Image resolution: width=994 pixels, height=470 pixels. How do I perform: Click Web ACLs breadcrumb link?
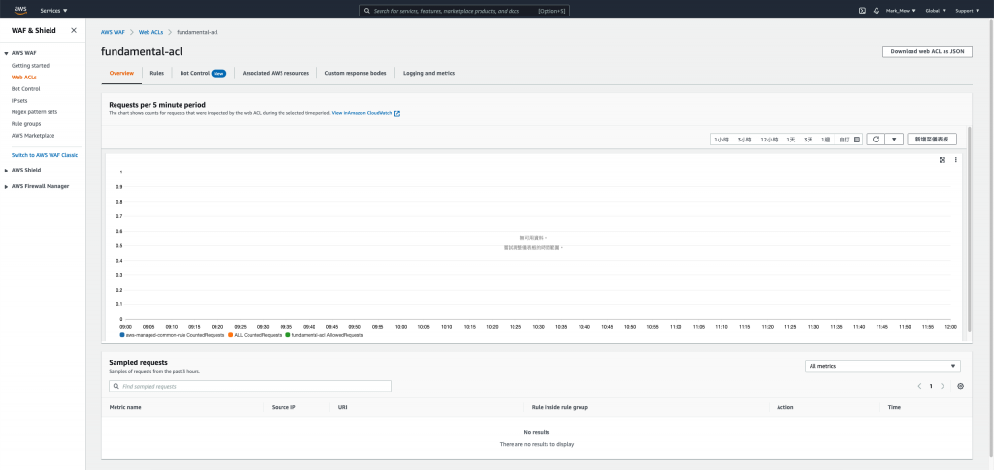pos(150,32)
